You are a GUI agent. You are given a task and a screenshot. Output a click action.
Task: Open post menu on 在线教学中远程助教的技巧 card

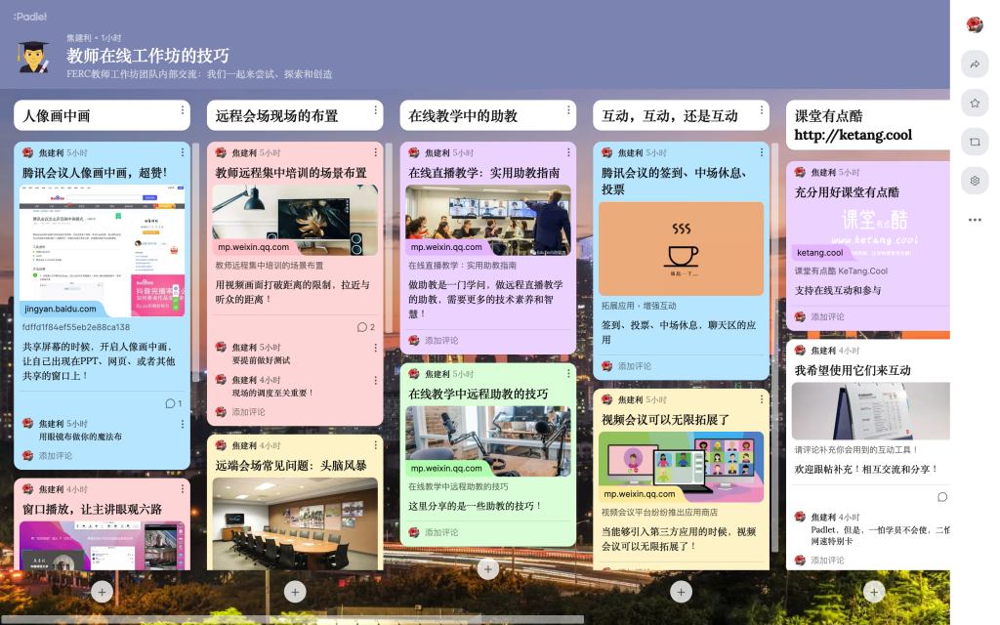[568, 374]
